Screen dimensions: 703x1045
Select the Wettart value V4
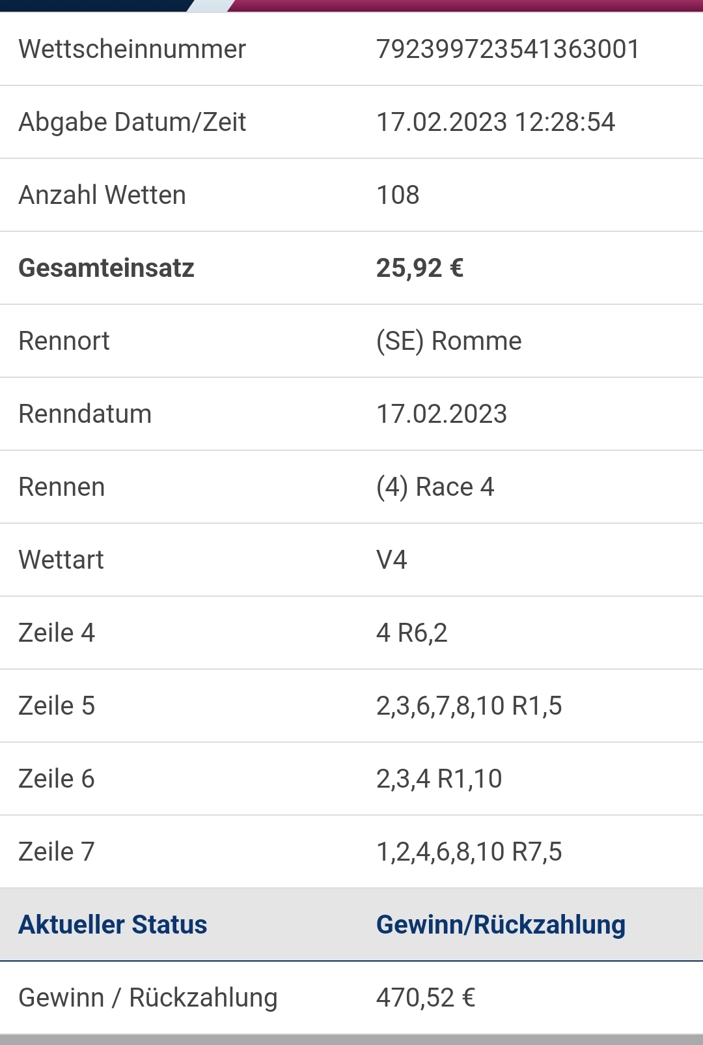click(391, 560)
